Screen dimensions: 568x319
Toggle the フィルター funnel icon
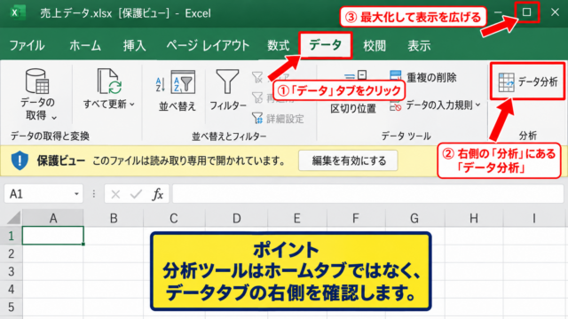point(227,82)
